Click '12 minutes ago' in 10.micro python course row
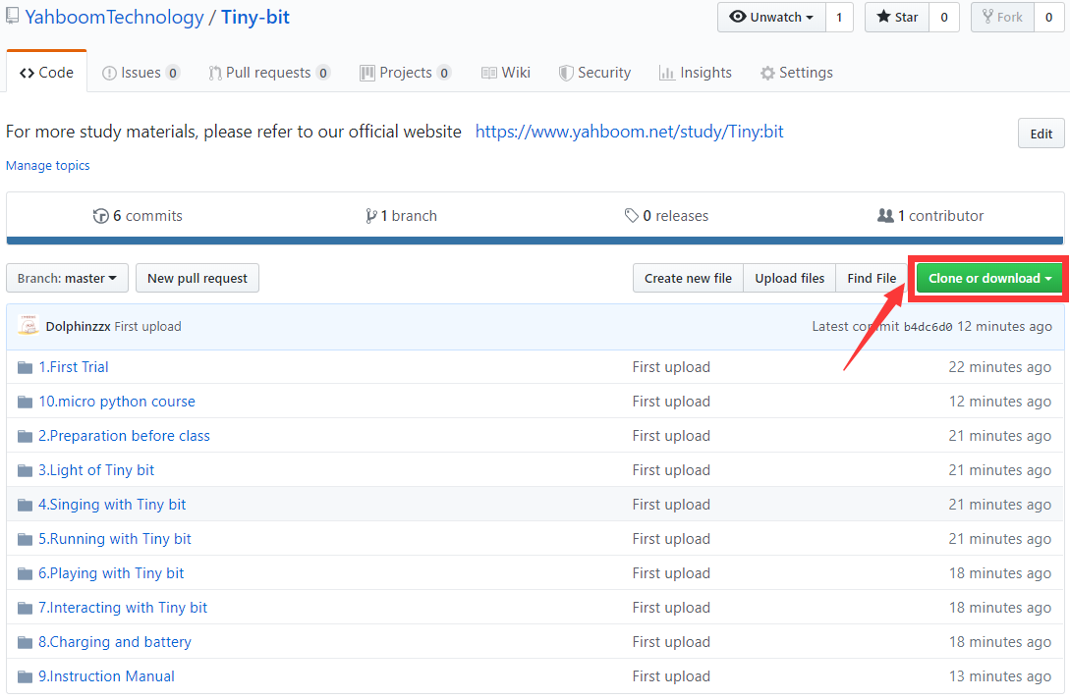The image size is (1070, 700). click(999, 402)
